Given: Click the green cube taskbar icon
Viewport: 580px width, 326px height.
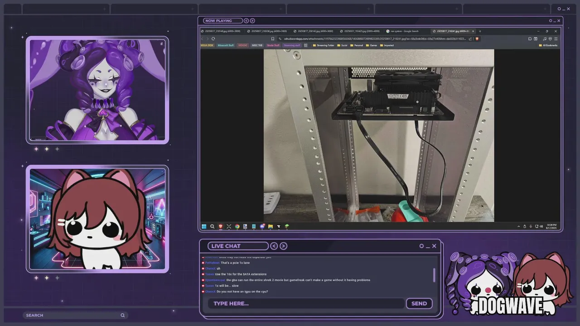Looking at the screenshot, I should 287,226.
